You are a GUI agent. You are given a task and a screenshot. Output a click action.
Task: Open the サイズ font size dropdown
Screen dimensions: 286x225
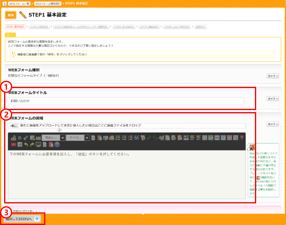pos(78,138)
